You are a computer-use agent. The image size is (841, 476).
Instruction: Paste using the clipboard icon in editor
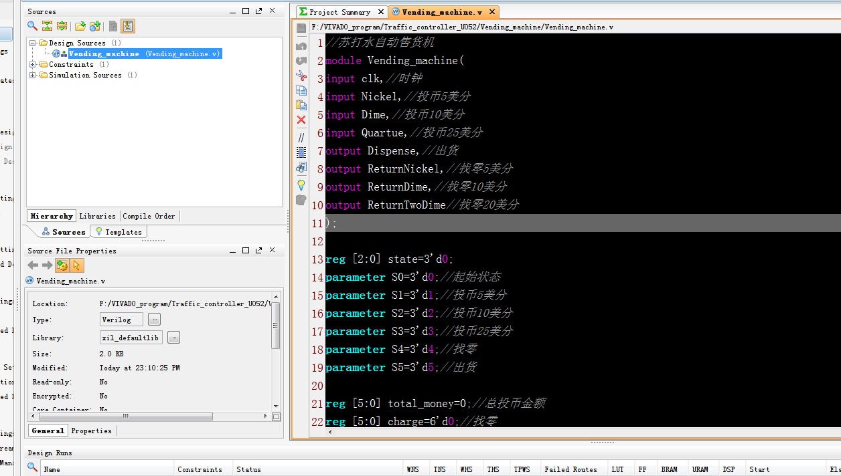301,105
